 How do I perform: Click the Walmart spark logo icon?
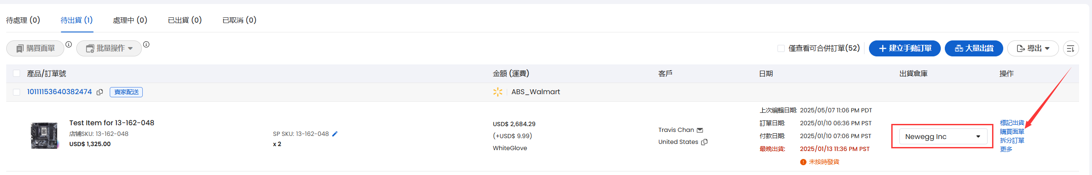coord(498,92)
